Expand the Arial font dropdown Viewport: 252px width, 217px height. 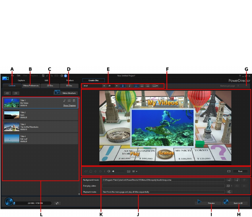tap(104, 86)
